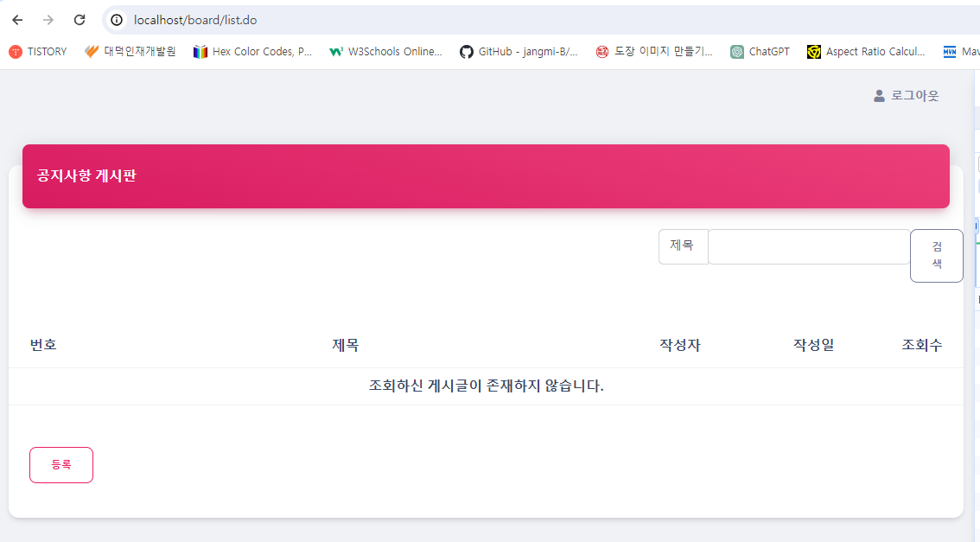Open the TISTORY bookmark
This screenshot has height=542, width=980.
pos(38,52)
